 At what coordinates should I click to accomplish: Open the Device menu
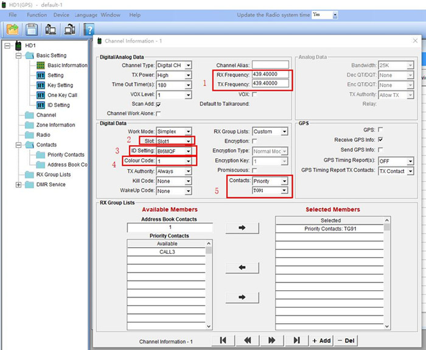(61, 15)
